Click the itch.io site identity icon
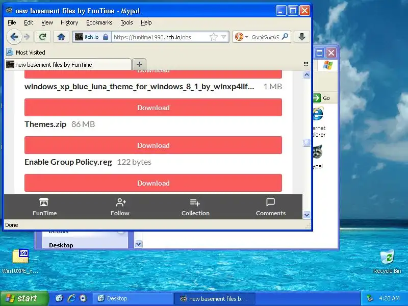The height and width of the screenshot is (306, 408). [92, 37]
